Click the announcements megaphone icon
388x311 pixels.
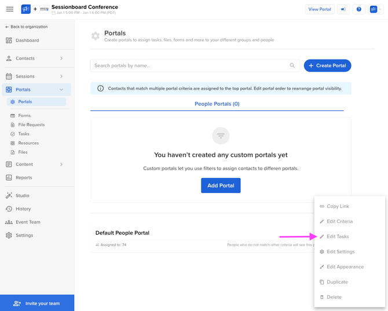343,9
